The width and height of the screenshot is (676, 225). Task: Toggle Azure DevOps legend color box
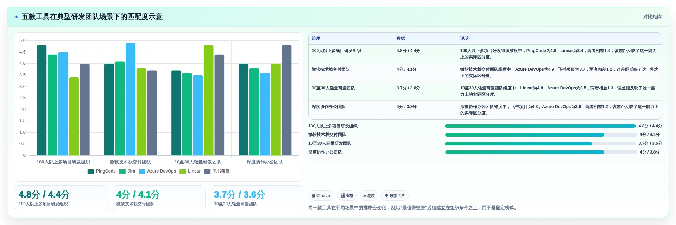(x=142, y=171)
